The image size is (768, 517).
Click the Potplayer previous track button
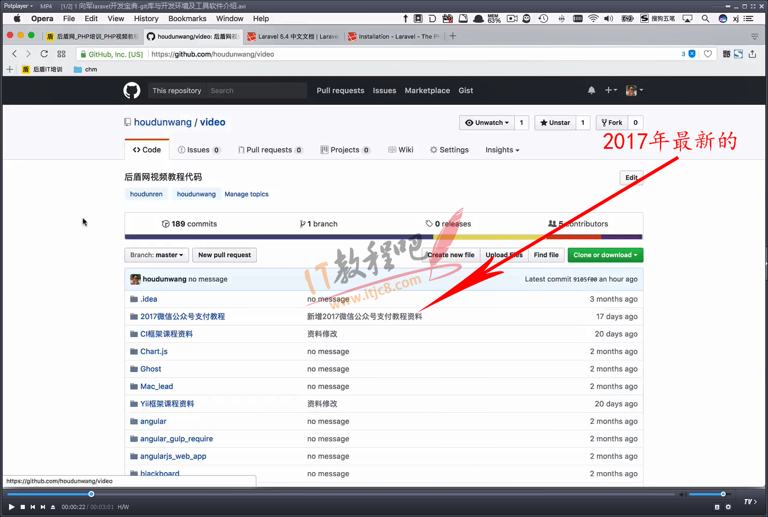33,507
